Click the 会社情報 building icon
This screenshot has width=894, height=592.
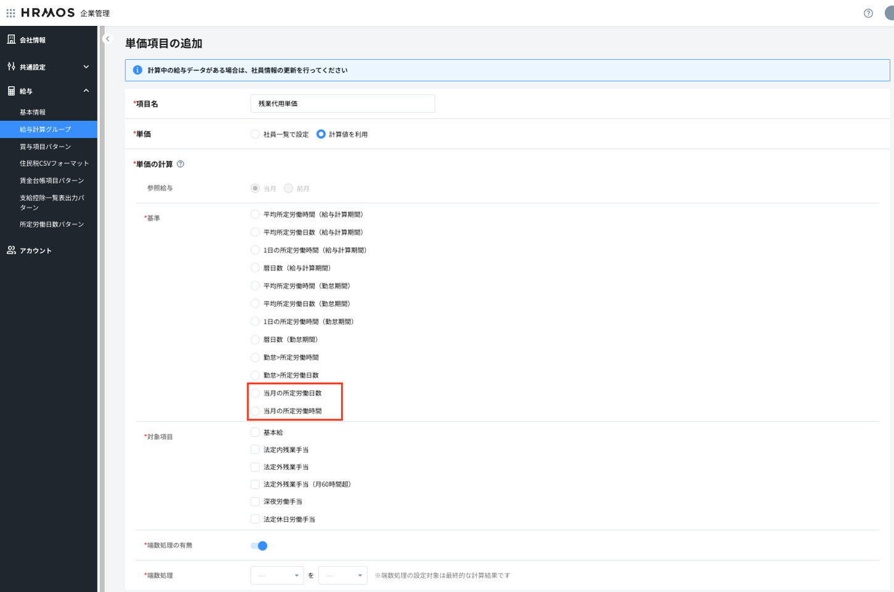pyautogui.click(x=11, y=39)
